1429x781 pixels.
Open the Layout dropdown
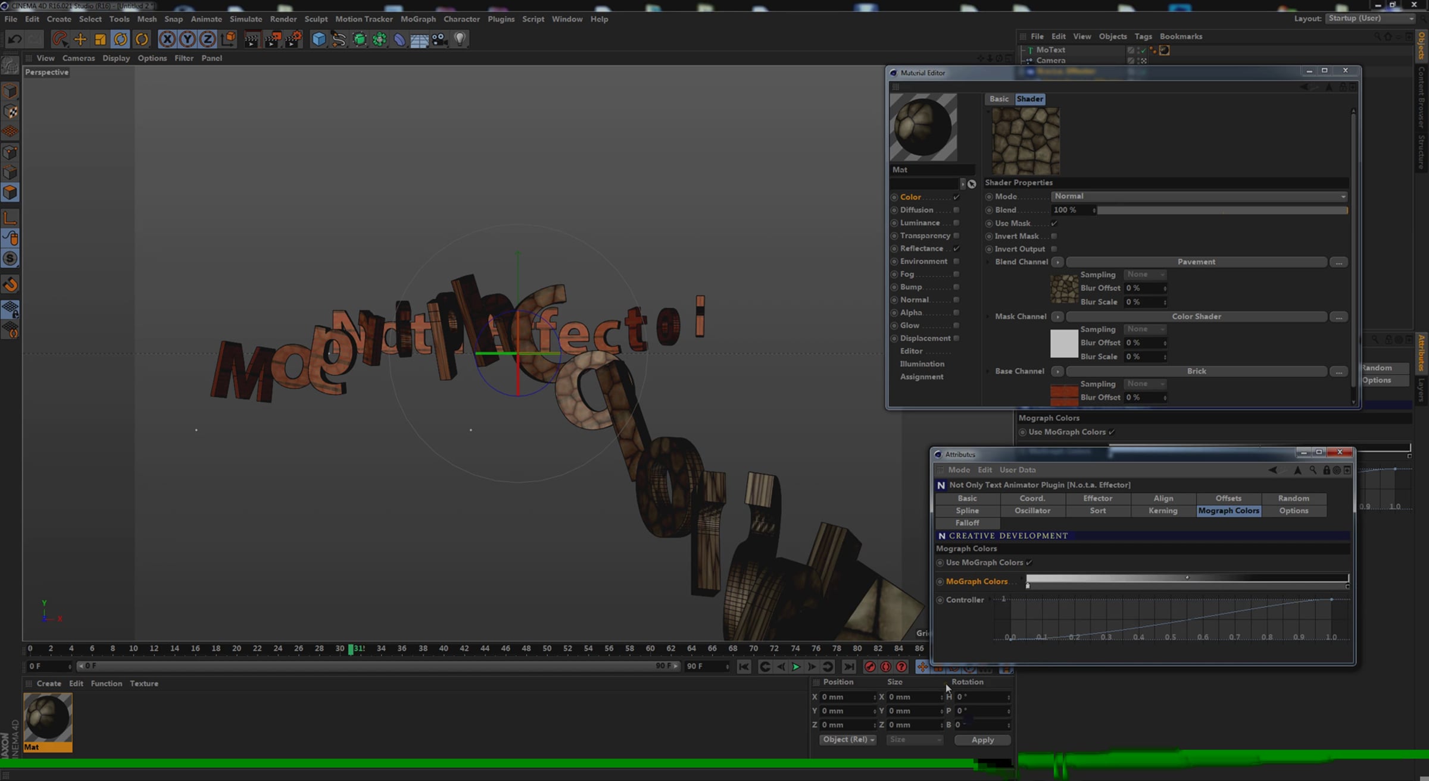pyautogui.click(x=1371, y=18)
